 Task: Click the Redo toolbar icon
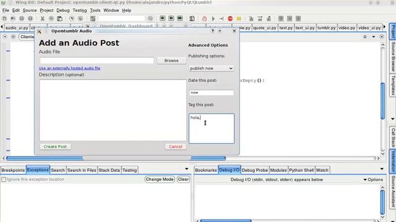[x=80, y=18]
